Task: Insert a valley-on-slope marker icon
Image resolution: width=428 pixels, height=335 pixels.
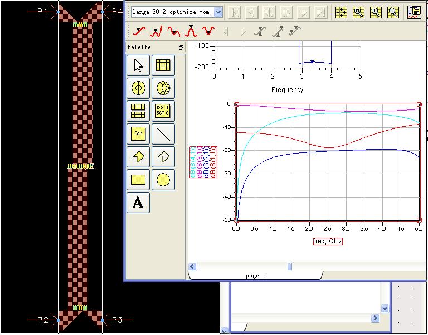Action: pos(174,31)
